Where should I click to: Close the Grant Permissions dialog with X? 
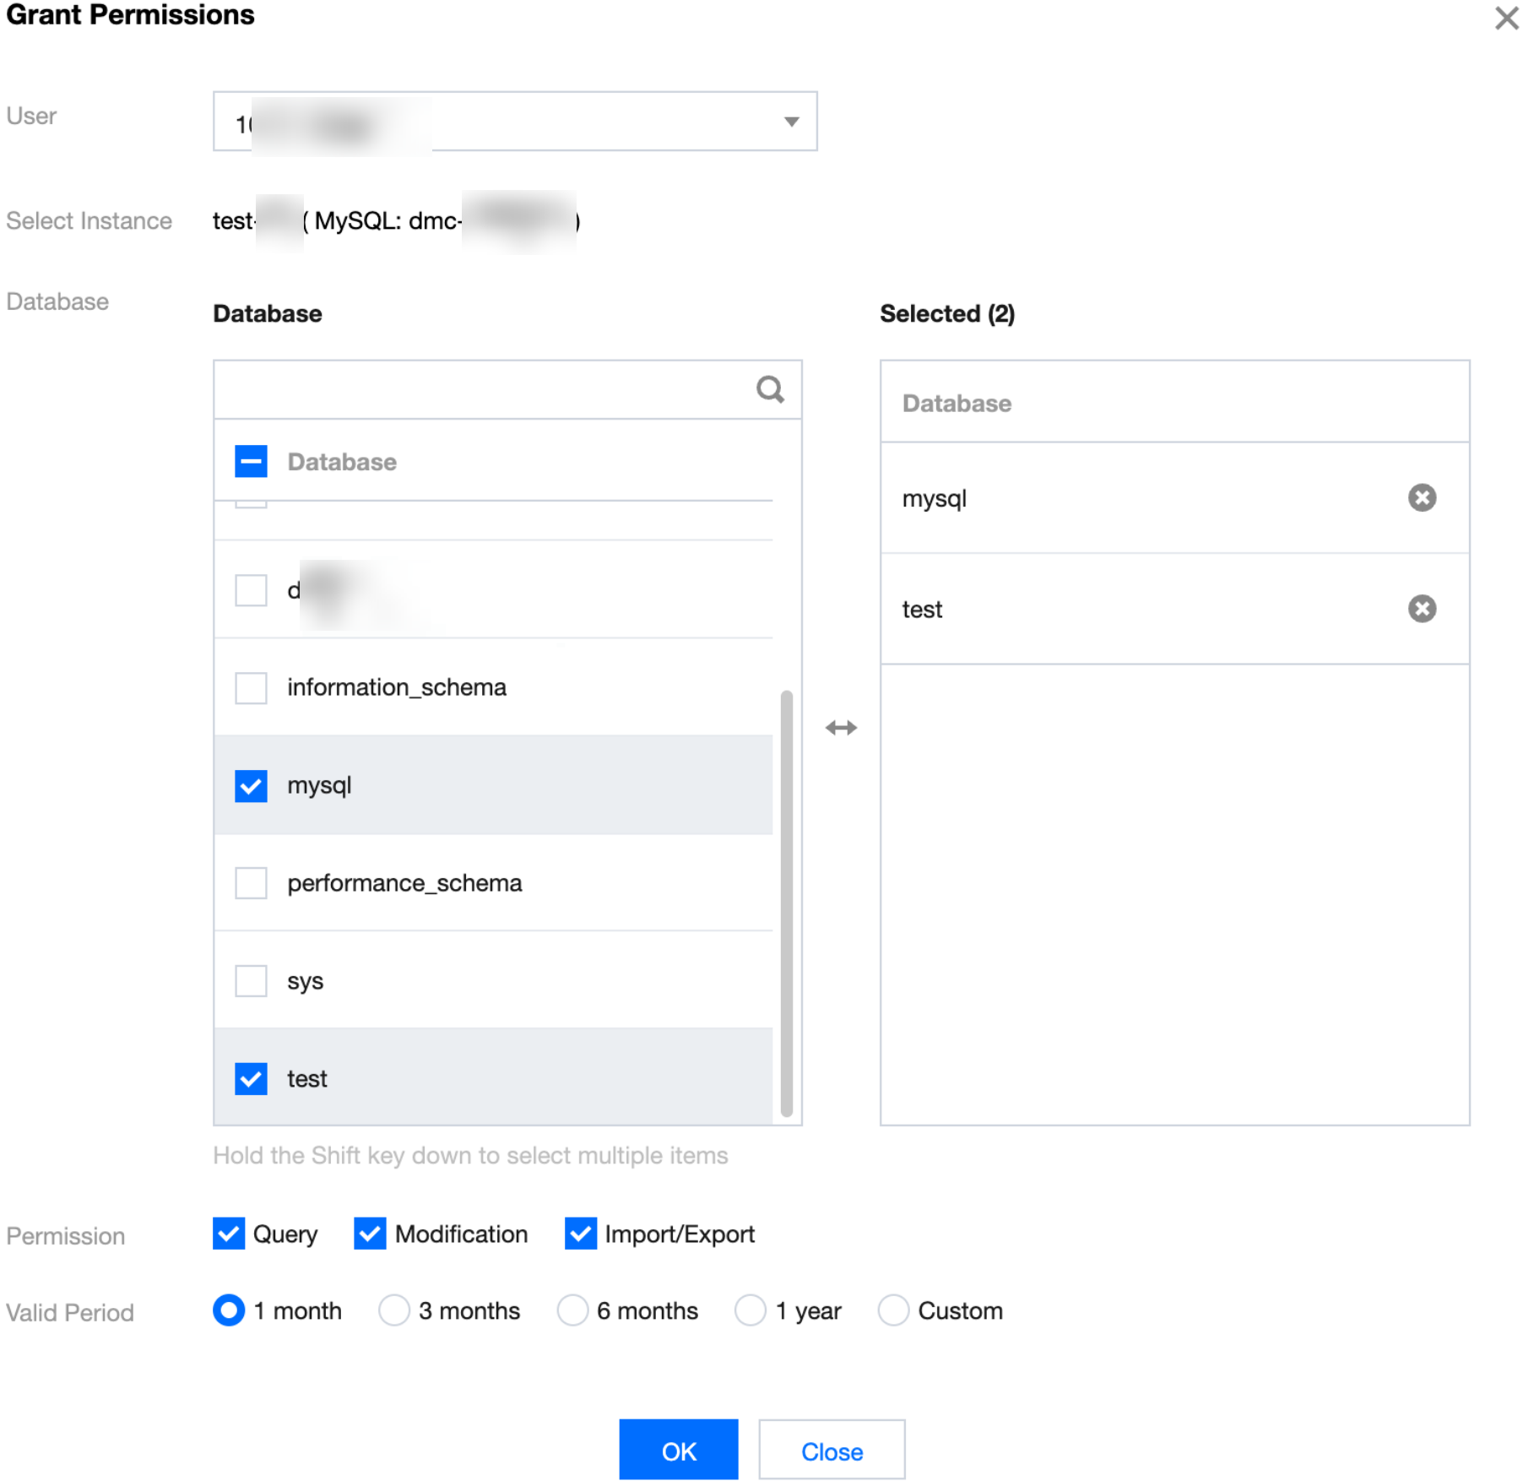click(1505, 18)
